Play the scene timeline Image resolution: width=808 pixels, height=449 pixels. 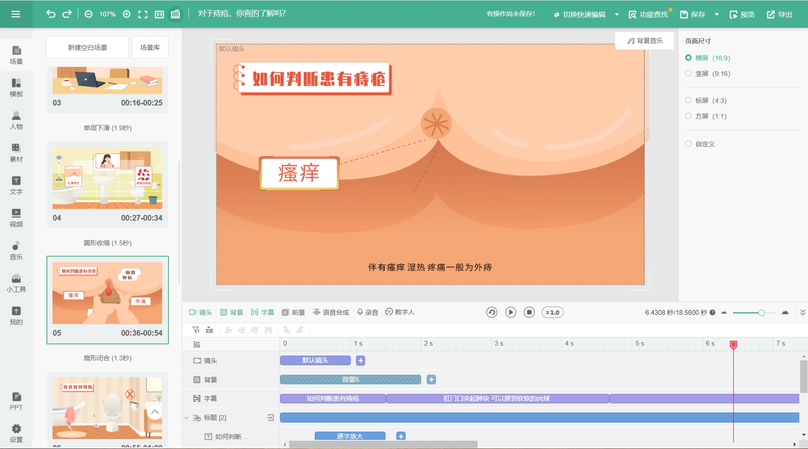511,312
